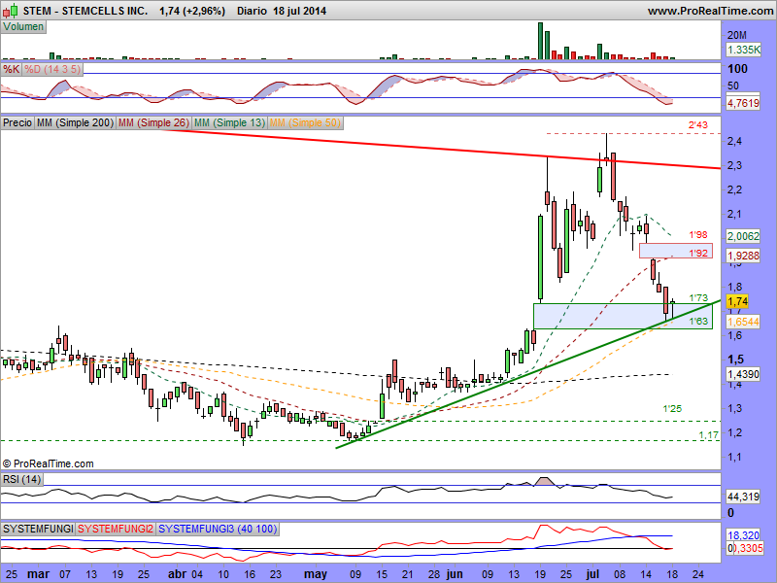Click the 2,0062 moving average value box

(x=743, y=236)
